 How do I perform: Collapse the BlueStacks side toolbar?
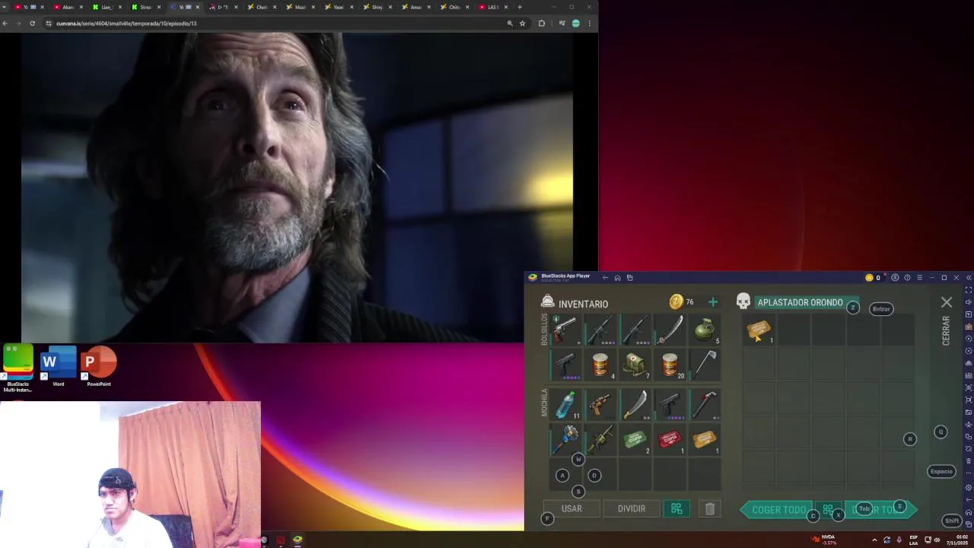point(968,278)
